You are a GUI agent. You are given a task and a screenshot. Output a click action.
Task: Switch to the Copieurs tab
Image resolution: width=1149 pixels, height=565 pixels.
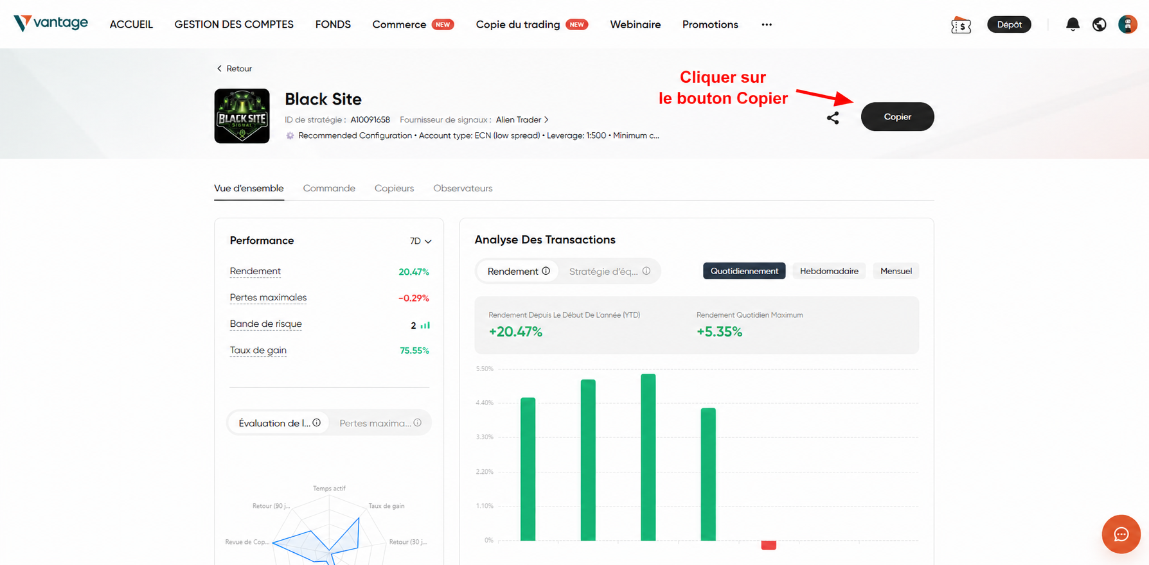(394, 188)
